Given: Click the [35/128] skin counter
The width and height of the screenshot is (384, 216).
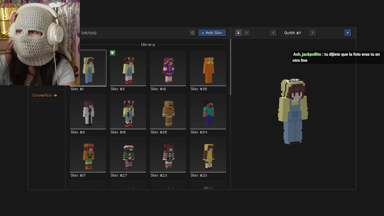Looking at the screenshot, I should (x=89, y=33).
